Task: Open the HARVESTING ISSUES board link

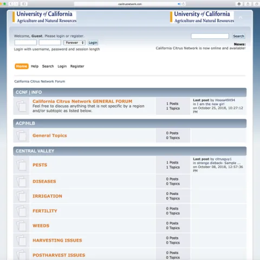Action: (57, 240)
